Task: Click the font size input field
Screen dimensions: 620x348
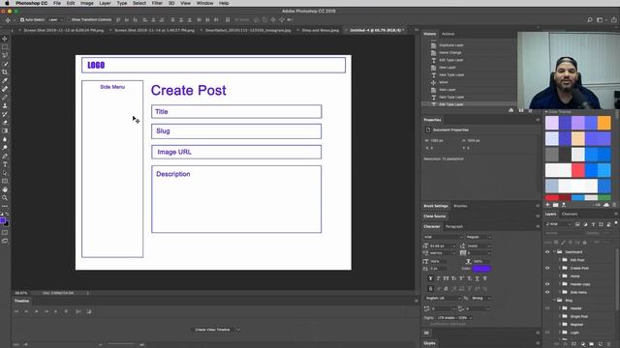Action: (x=438, y=246)
